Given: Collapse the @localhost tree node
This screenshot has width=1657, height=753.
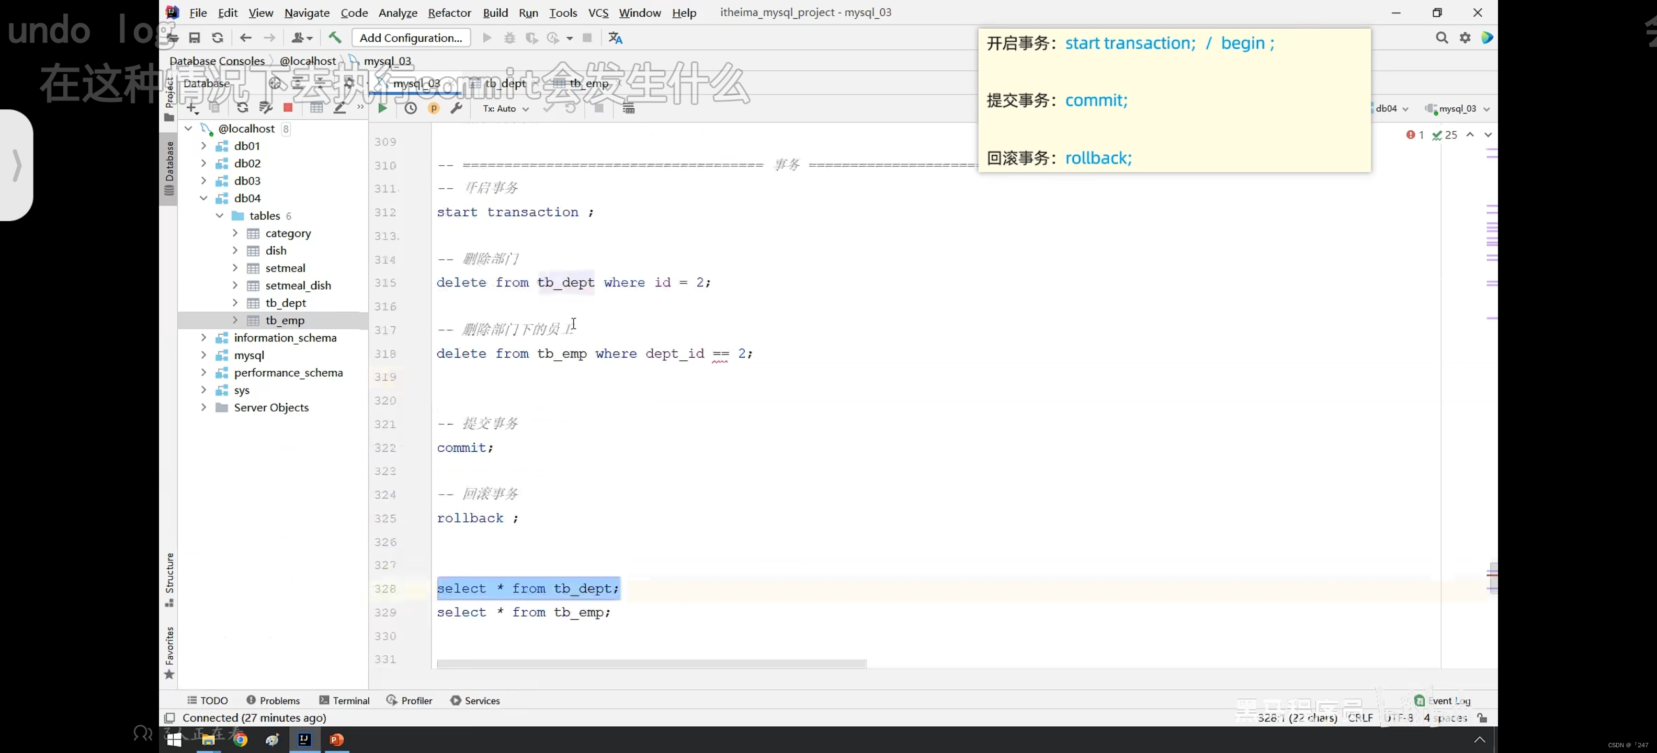Looking at the screenshot, I should [x=188, y=129].
